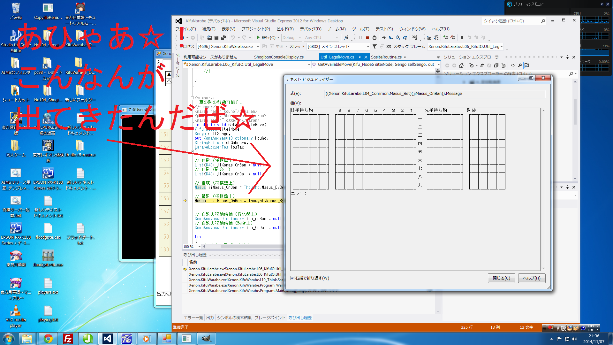Open the デバッグ(D) menu
The width and height of the screenshot is (613, 345).
310,29
